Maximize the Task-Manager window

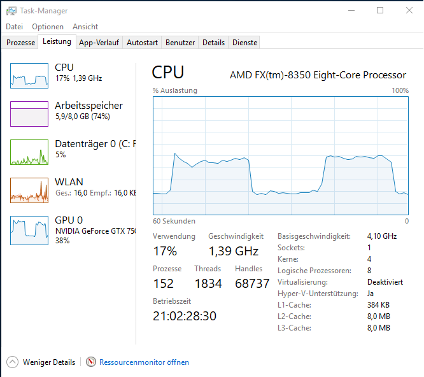pyautogui.click(x=380, y=11)
